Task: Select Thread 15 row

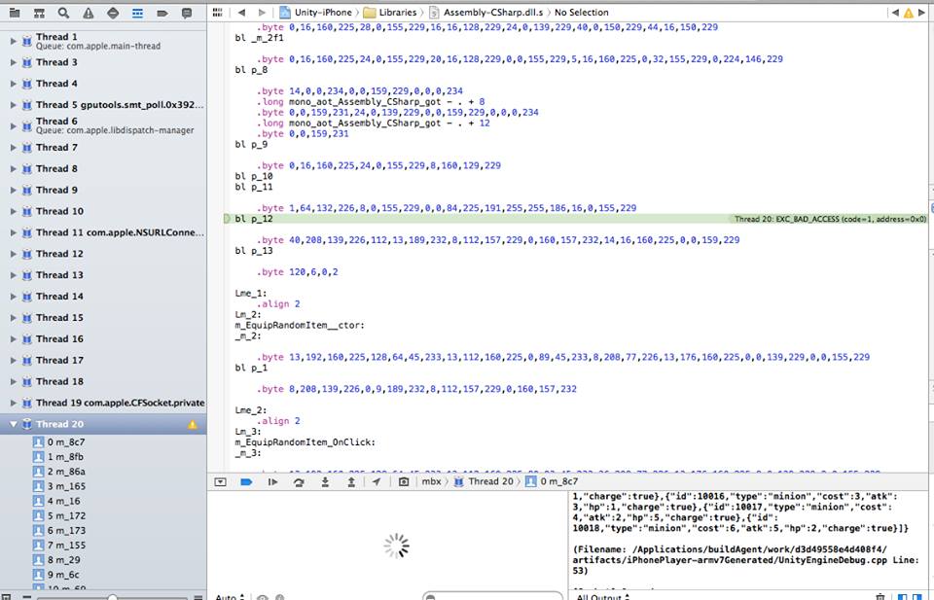Action: pyautogui.click(x=103, y=318)
